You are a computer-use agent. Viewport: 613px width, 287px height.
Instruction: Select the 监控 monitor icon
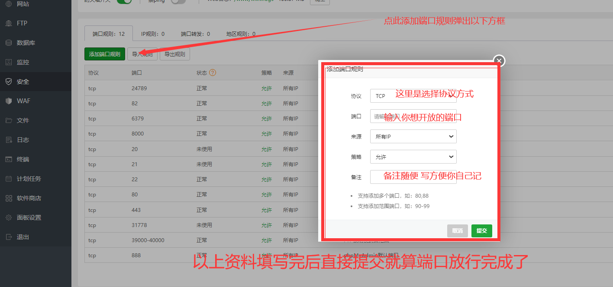click(x=9, y=62)
